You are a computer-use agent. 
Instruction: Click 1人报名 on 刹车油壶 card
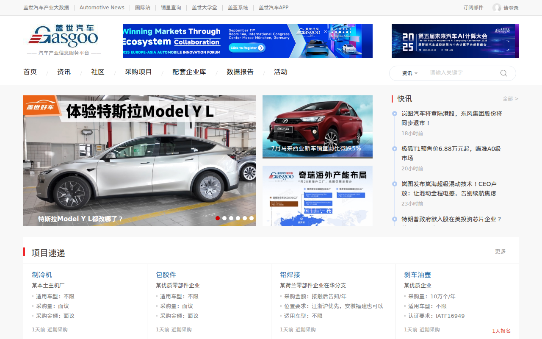(x=501, y=331)
